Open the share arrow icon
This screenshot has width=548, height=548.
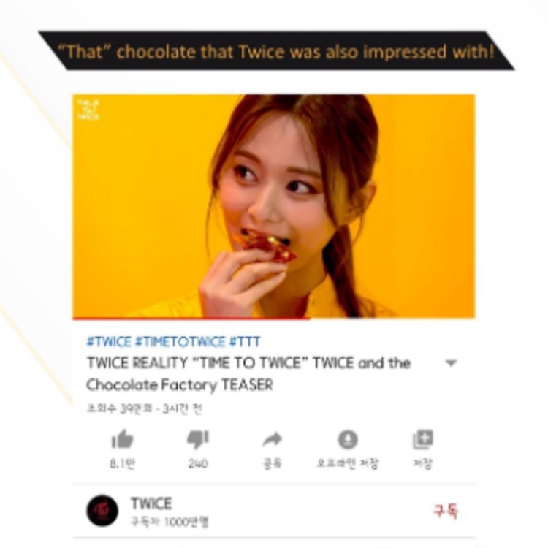pyautogui.click(x=273, y=439)
